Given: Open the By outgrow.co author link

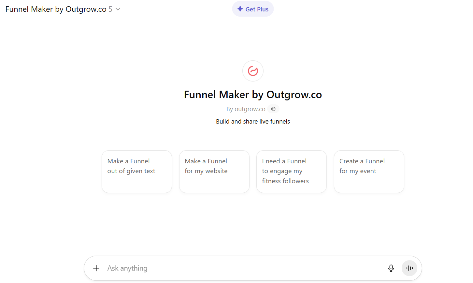Looking at the screenshot, I should 246,109.
